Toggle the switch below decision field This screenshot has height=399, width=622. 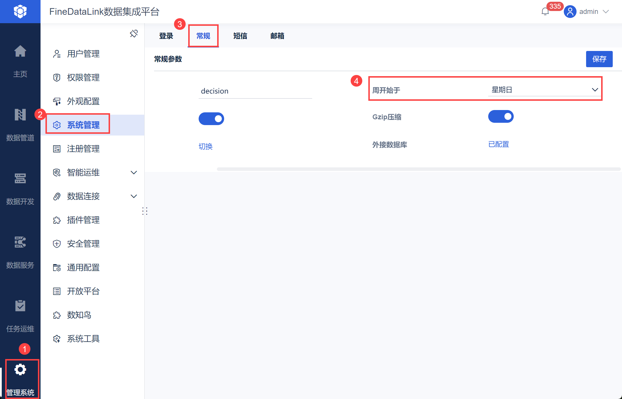pos(211,119)
